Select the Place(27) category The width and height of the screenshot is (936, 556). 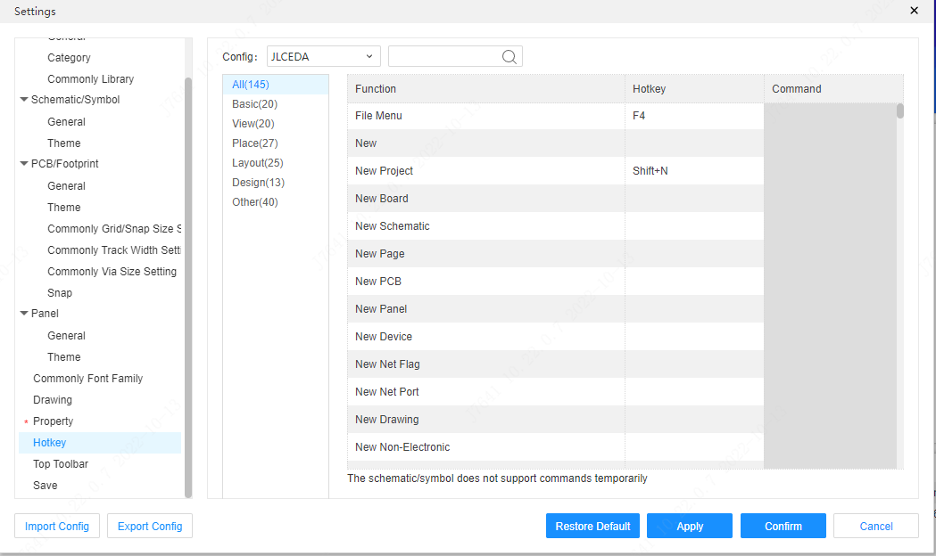(x=254, y=144)
